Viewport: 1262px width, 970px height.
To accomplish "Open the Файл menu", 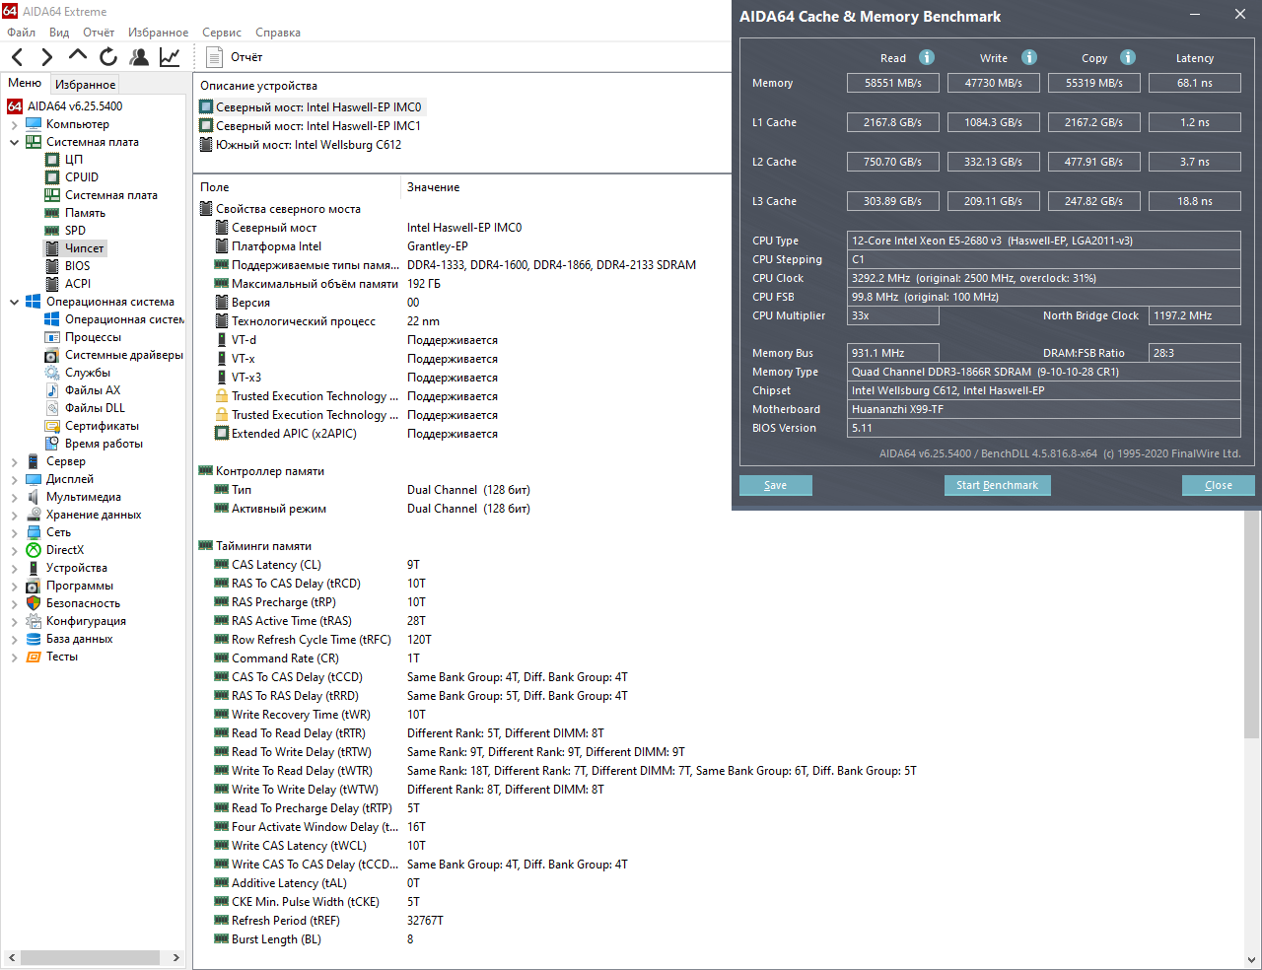I will (x=21, y=33).
